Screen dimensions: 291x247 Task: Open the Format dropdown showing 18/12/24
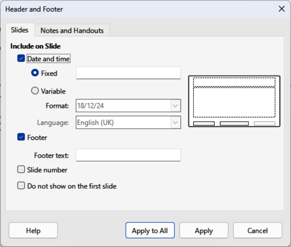[x=128, y=106]
